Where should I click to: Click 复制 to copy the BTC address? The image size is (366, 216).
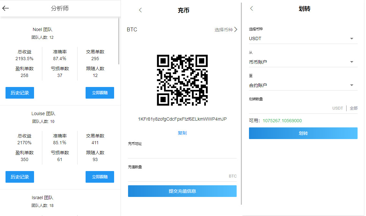pos(182,133)
